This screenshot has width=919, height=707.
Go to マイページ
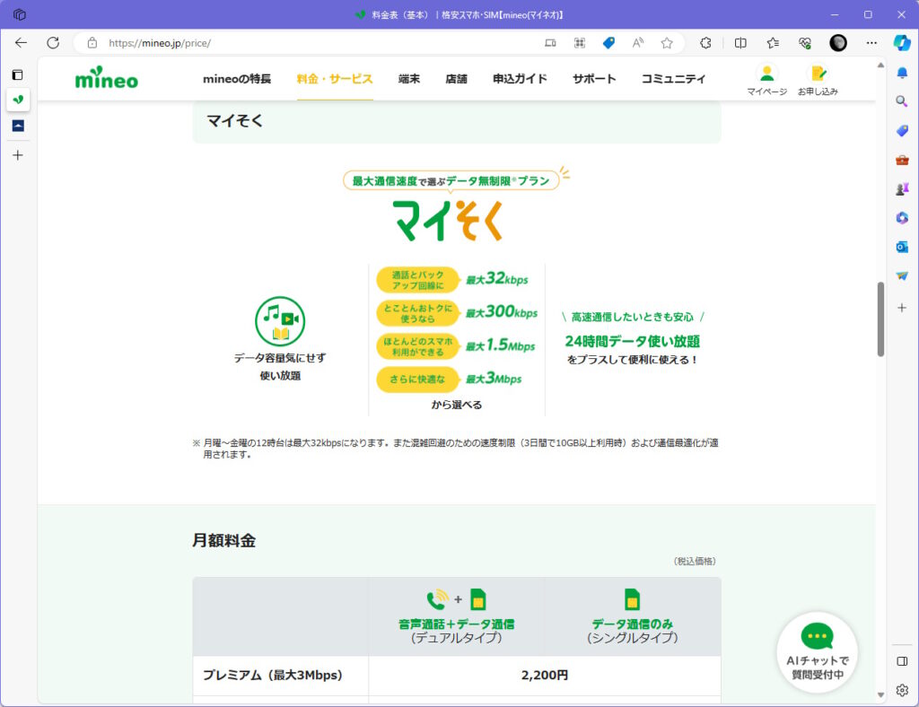[x=766, y=80]
